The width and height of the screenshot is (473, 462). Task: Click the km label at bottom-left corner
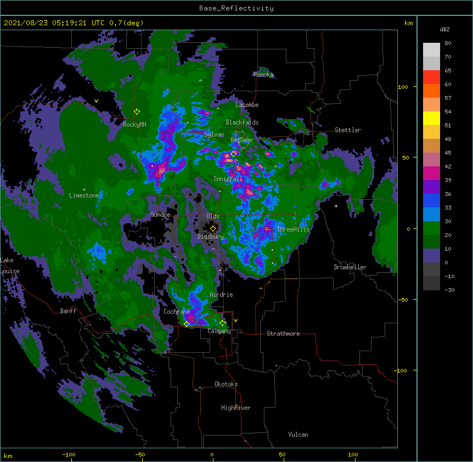click(x=8, y=455)
